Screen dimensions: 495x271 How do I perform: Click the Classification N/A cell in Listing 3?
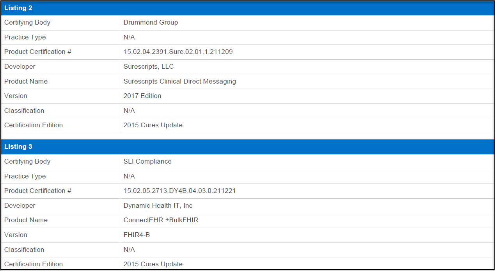point(129,250)
